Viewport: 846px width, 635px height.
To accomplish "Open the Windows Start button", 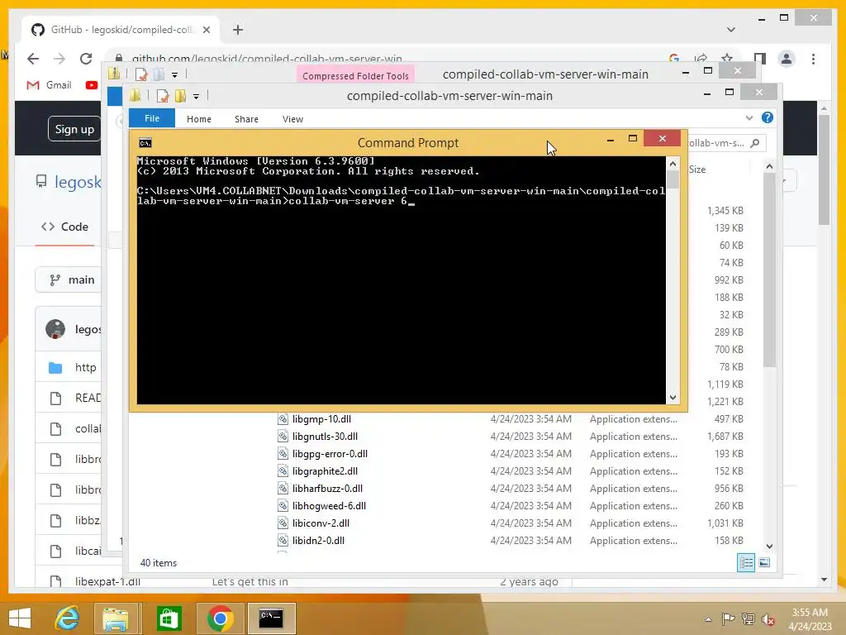I will 20,618.
